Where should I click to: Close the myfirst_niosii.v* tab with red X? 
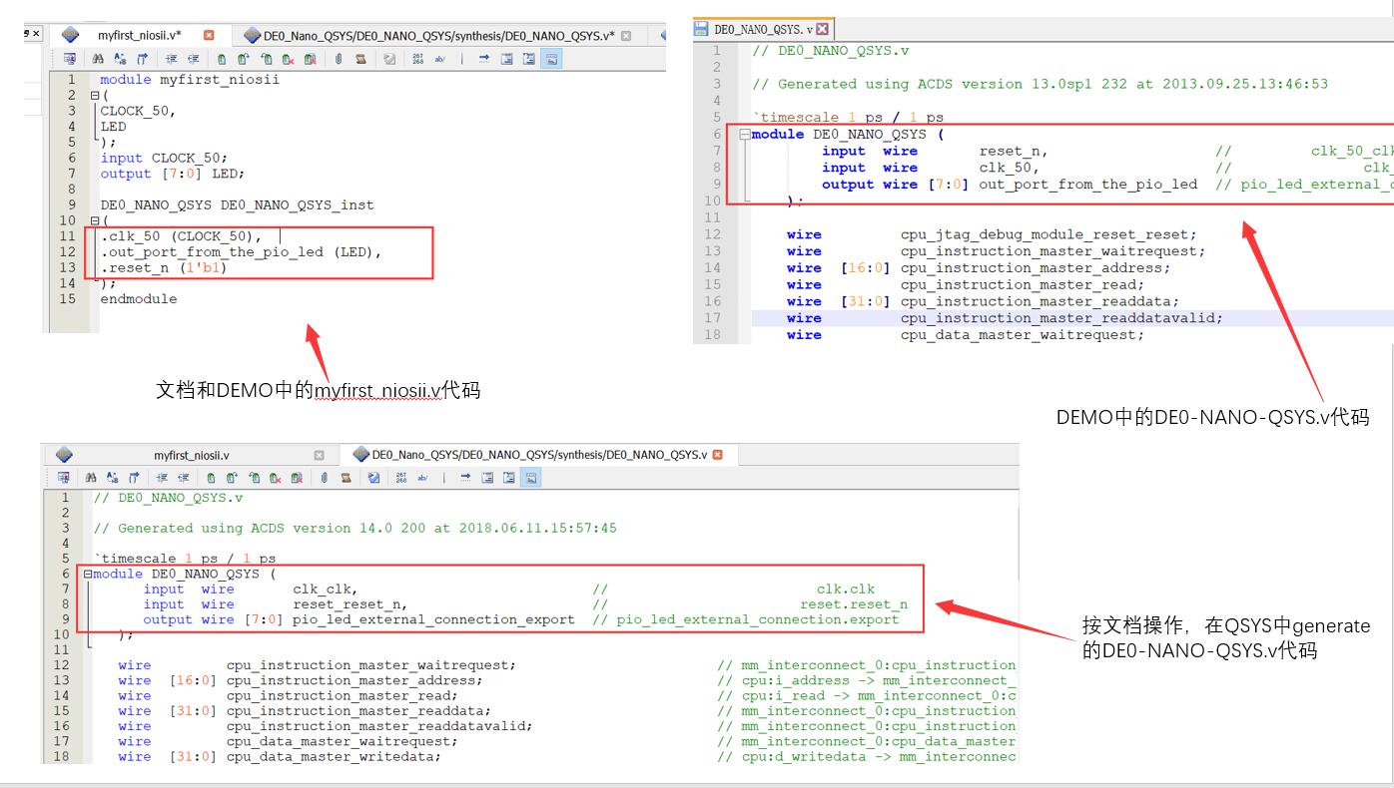pos(209,35)
